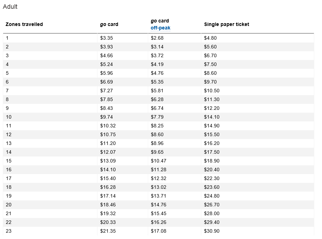Select the $28.00 single paper ticket price
This screenshot has height=239, width=322.
click(211, 213)
